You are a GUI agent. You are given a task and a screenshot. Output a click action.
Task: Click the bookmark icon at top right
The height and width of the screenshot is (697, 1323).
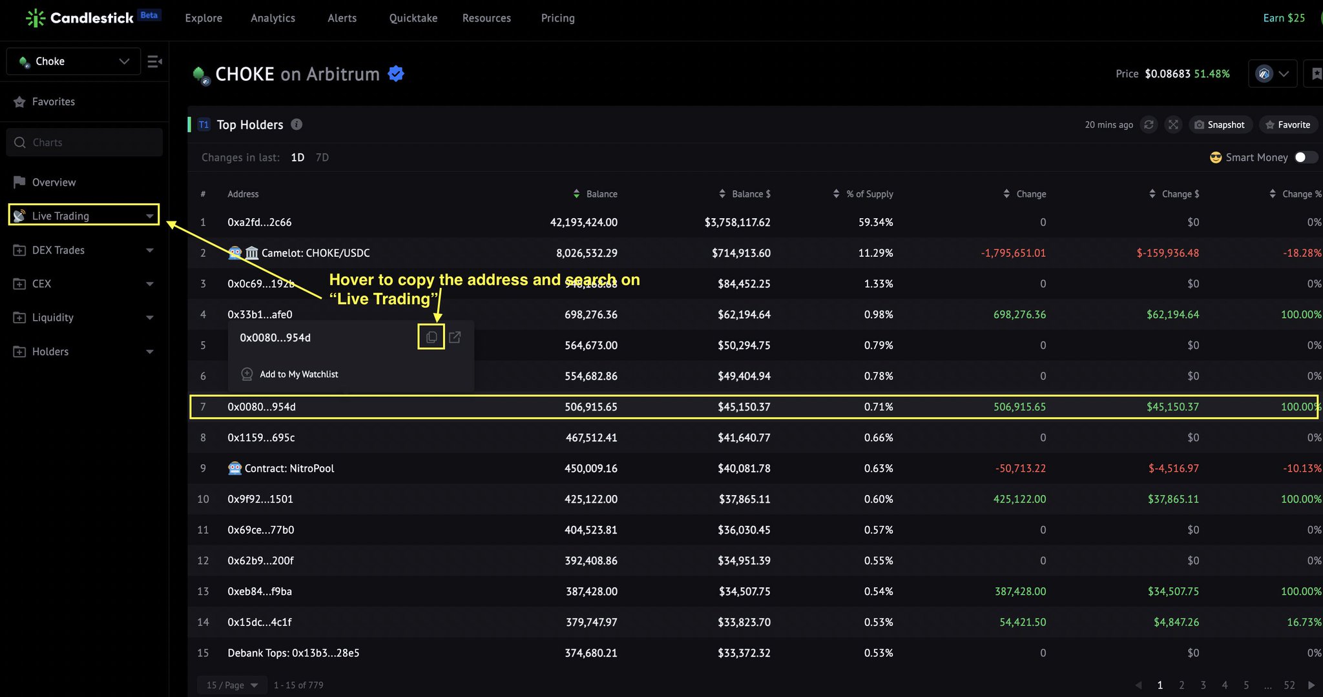(1316, 73)
